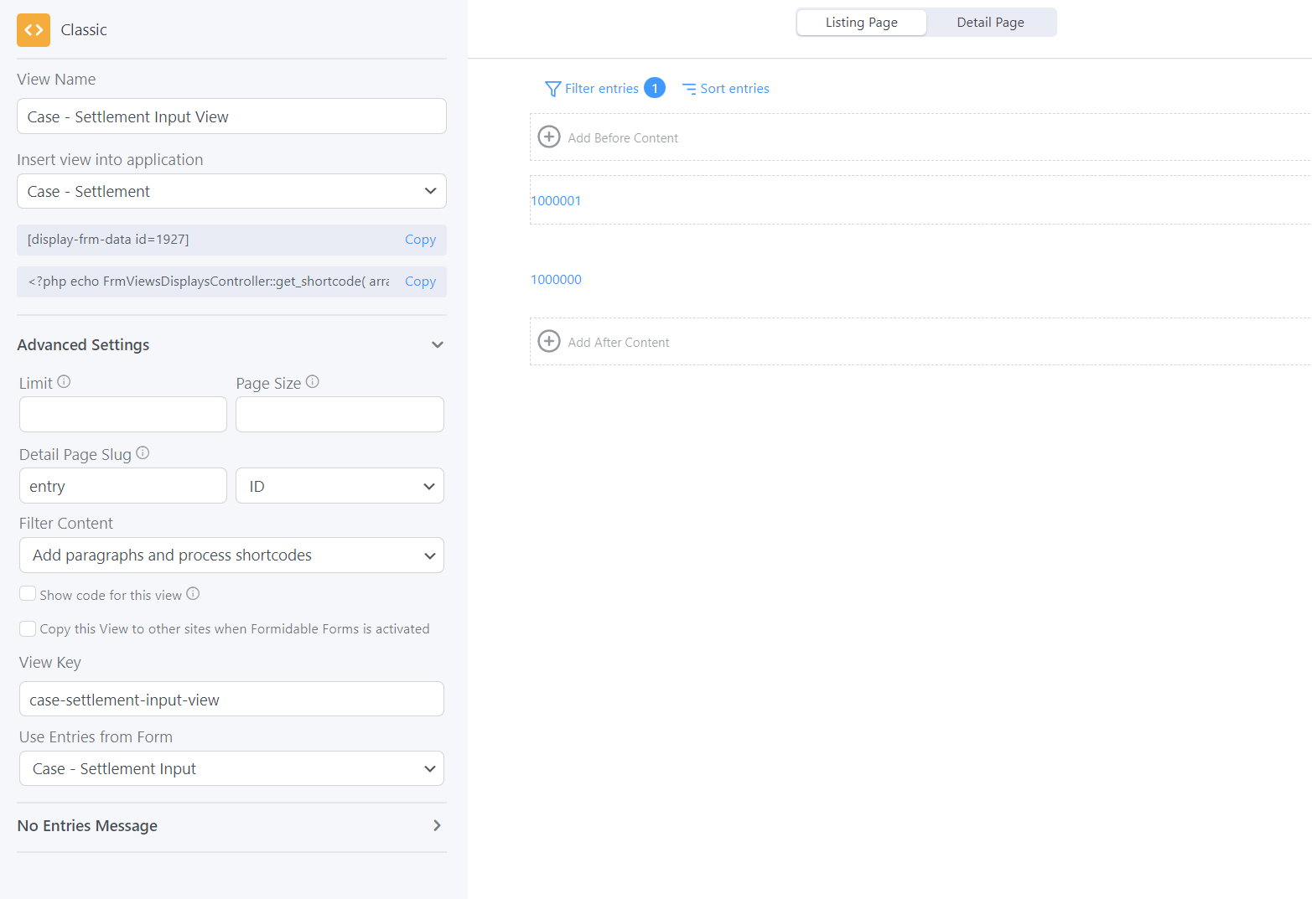Click the orange Classic view type icon
This screenshot has width=1312, height=899.
point(34,30)
